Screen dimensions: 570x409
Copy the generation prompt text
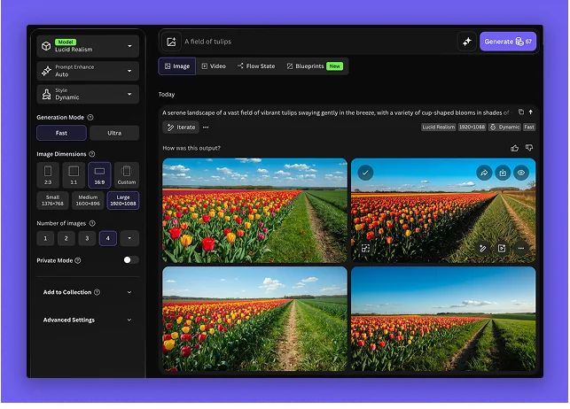pyautogui.click(x=521, y=112)
